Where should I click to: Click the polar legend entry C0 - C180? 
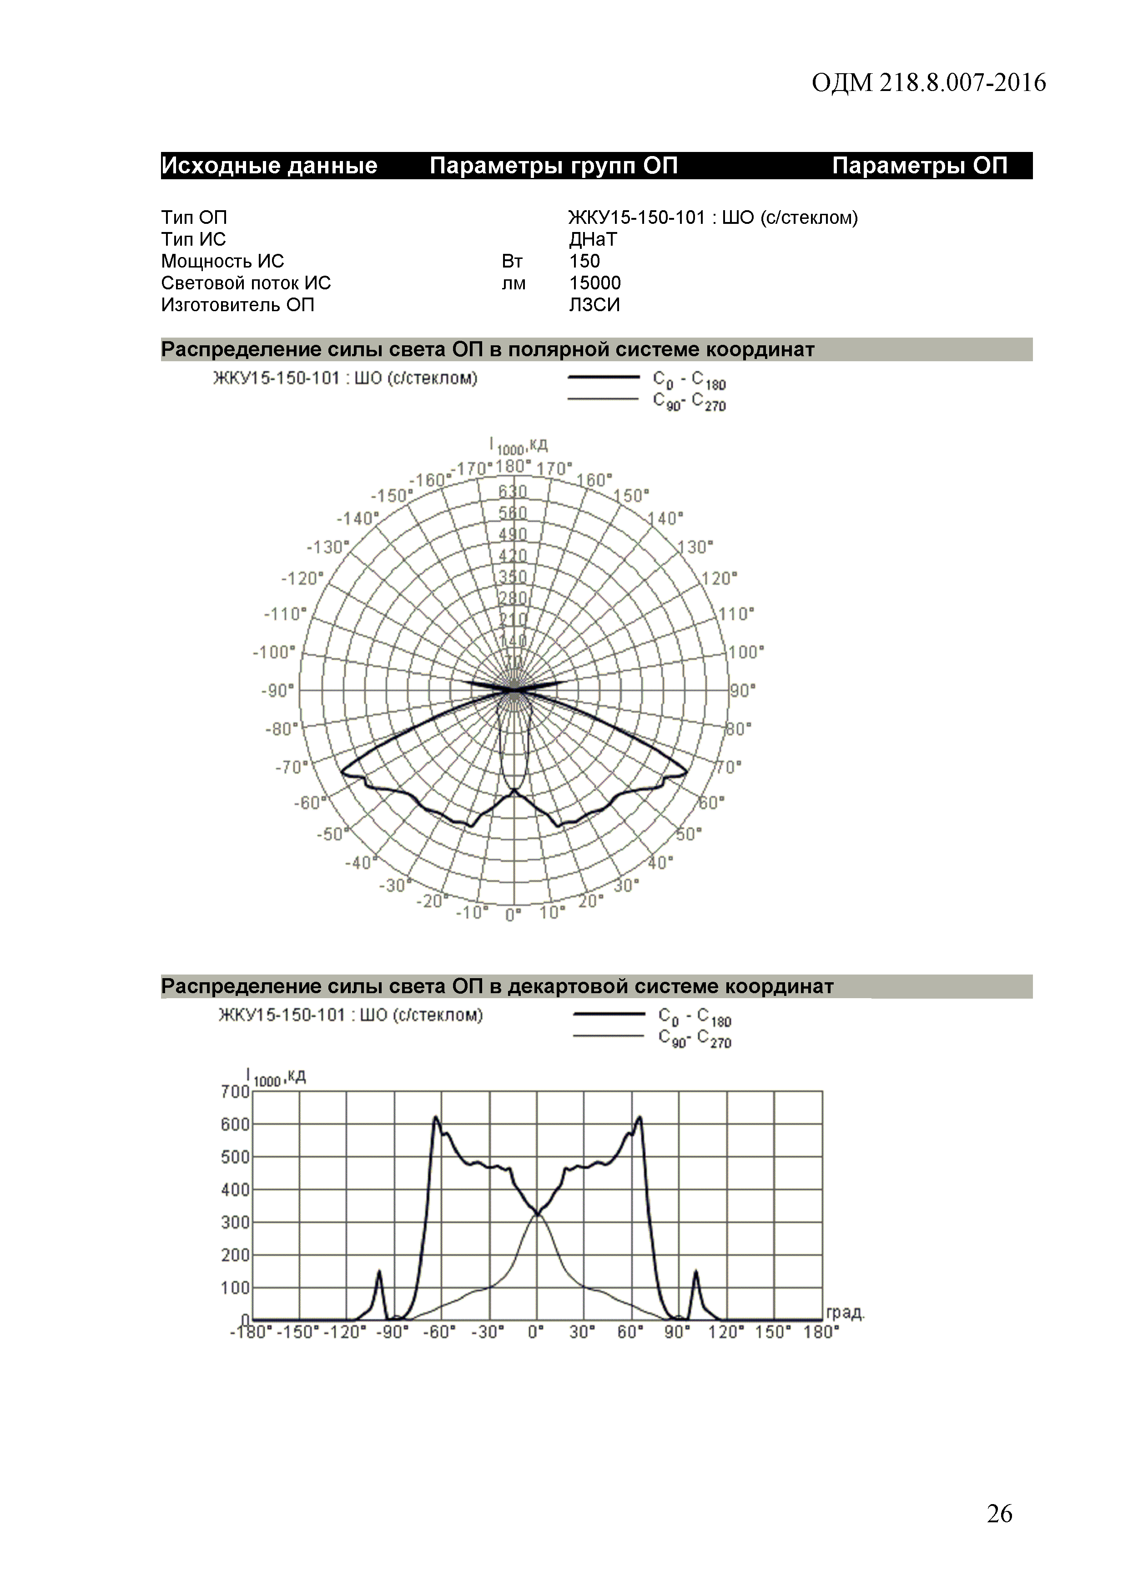click(647, 381)
